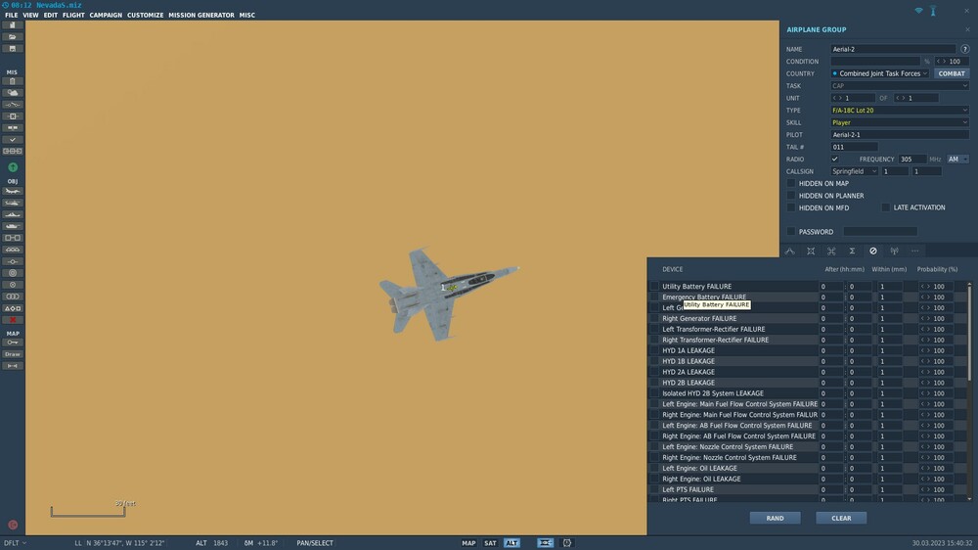This screenshot has height=550, width=978.
Task: Click the failures list vertical scrollbar
Action: pyautogui.click(x=969, y=332)
